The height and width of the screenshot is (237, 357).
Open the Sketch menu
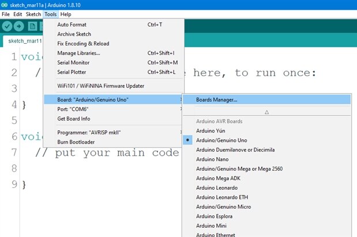click(x=33, y=14)
